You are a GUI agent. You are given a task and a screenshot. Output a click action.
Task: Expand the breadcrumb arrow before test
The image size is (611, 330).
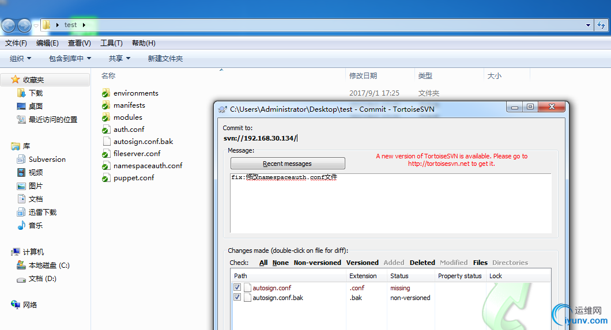(x=58, y=25)
